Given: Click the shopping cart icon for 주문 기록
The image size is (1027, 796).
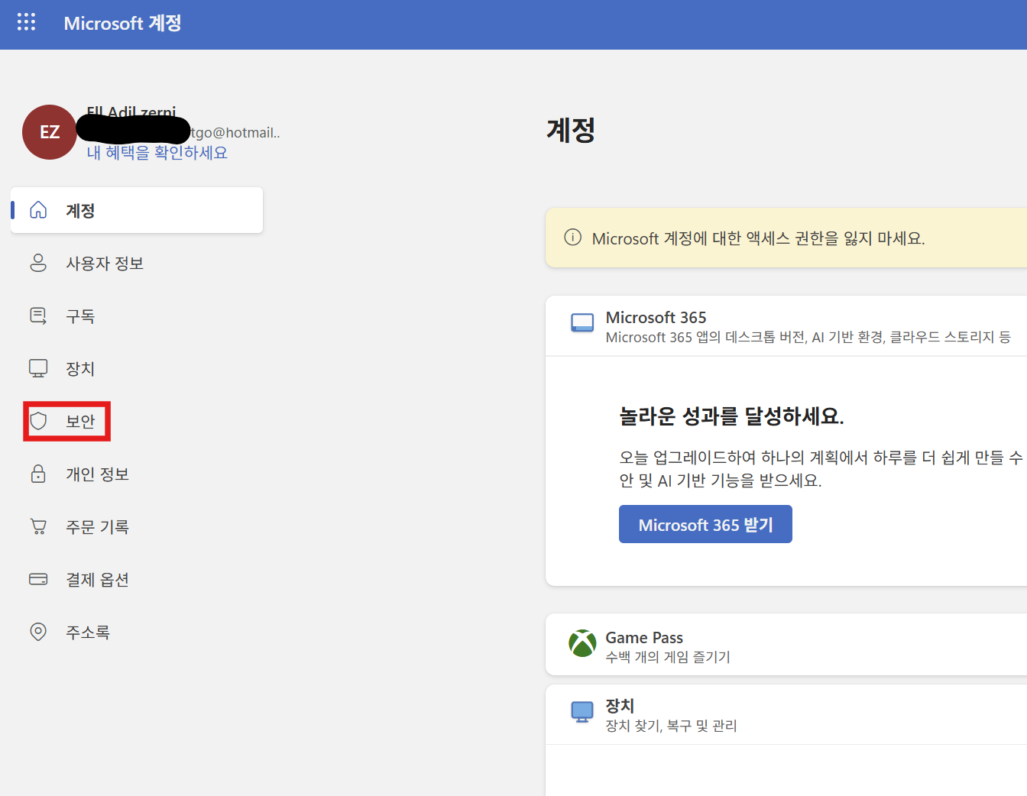Looking at the screenshot, I should pyautogui.click(x=38, y=526).
